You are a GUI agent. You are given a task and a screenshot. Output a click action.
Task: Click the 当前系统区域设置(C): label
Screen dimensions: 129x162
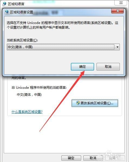[22, 40]
